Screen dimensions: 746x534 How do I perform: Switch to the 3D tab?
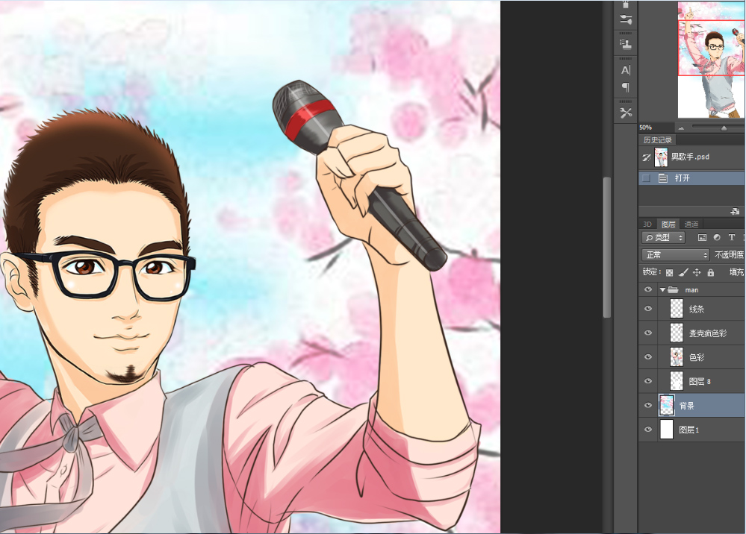pyautogui.click(x=647, y=224)
